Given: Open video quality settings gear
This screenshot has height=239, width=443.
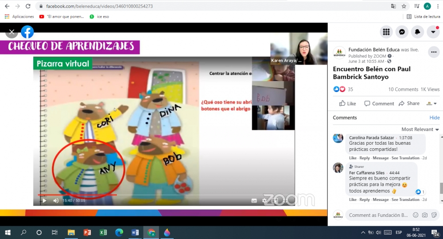Looking at the screenshot, I should tap(264, 200).
